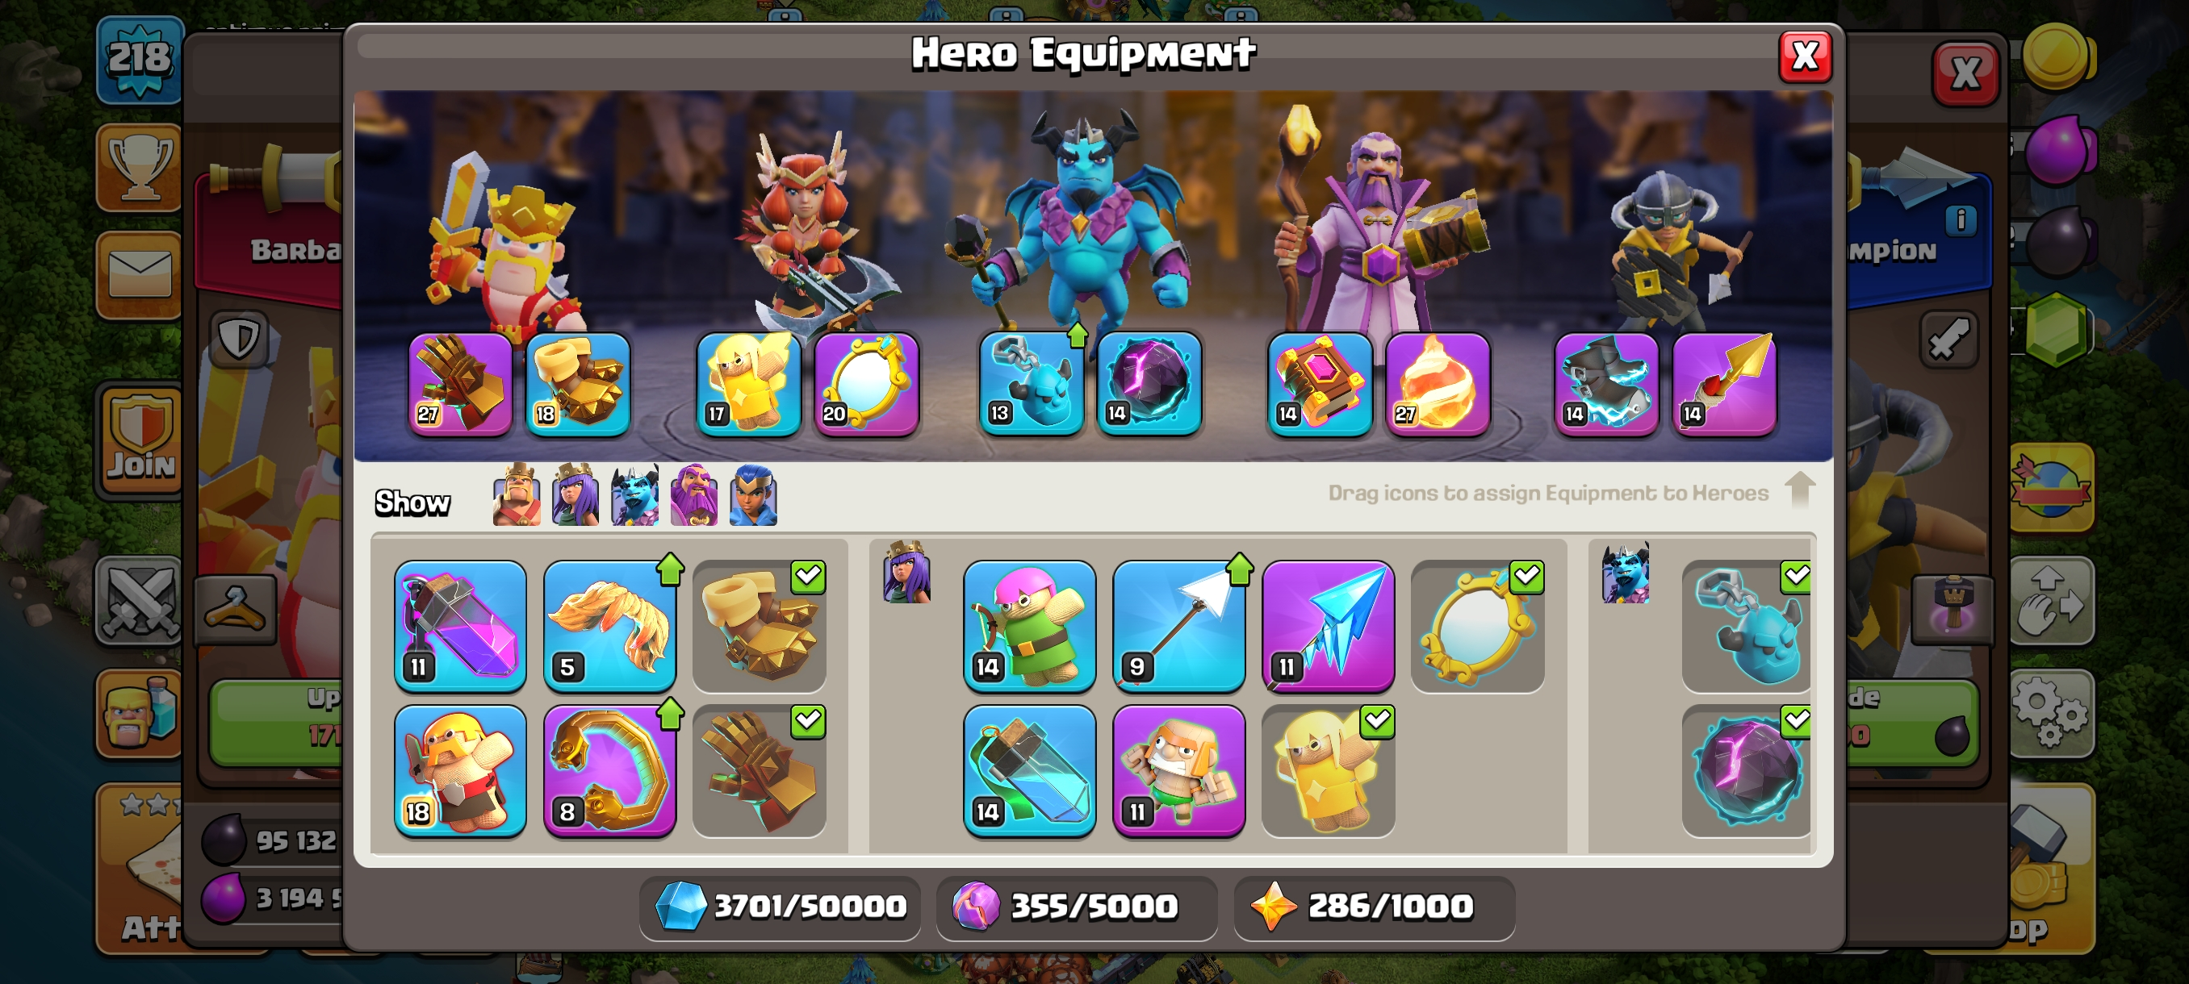This screenshot has height=984, width=2189.
Task: Select the level 27 gauntlet on Barbarian King
Action: click(x=461, y=384)
